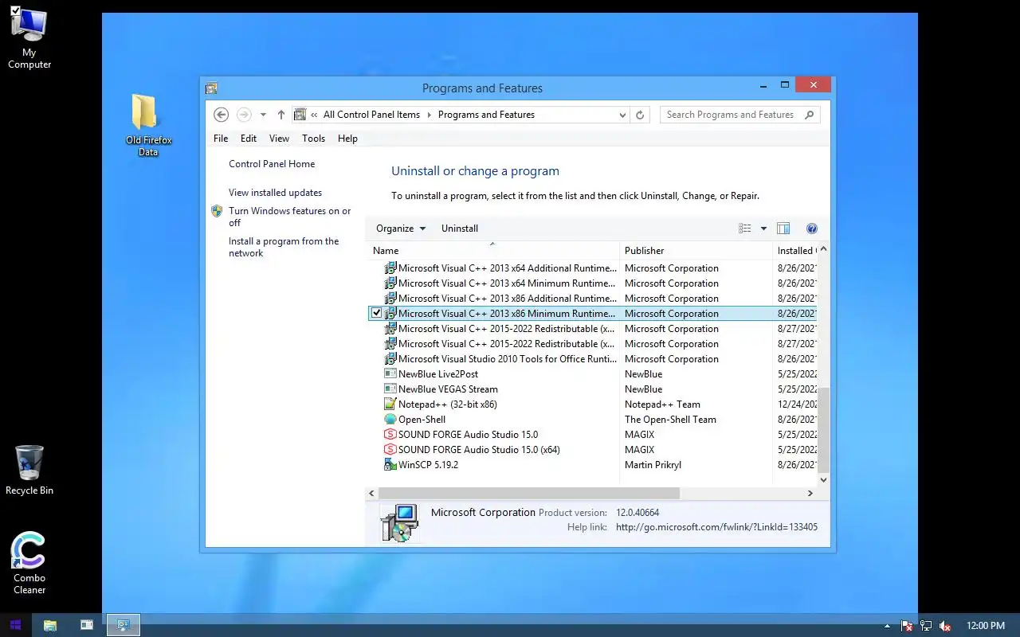
Task: Click the horizontal scroll left arrow
Action: click(x=371, y=494)
